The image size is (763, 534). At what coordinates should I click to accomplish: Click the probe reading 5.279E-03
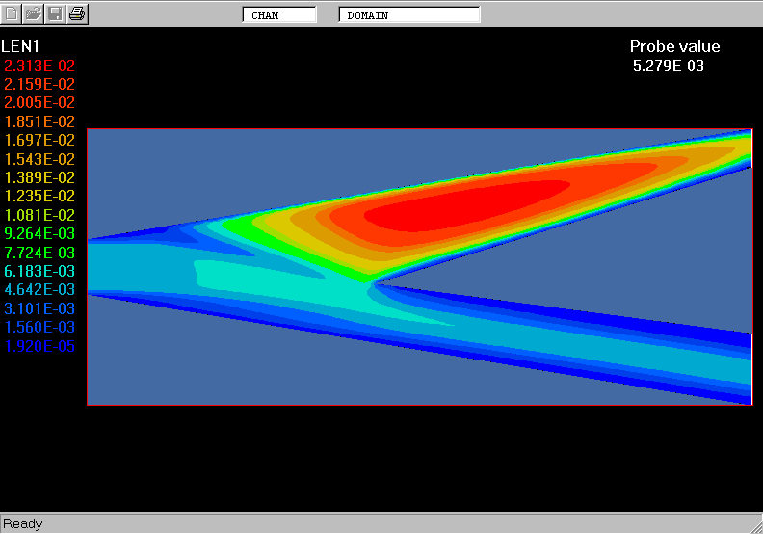click(x=669, y=66)
